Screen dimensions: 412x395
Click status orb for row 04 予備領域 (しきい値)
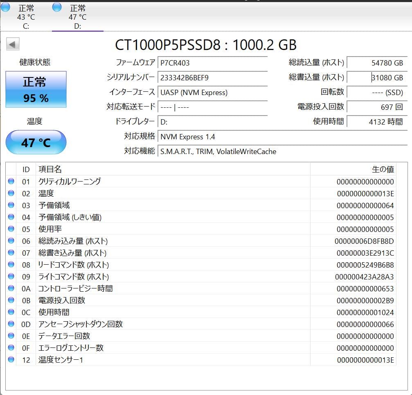(x=11, y=217)
